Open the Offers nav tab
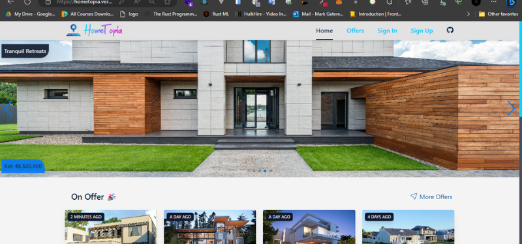The width and height of the screenshot is (522, 244). coord(355,31)
